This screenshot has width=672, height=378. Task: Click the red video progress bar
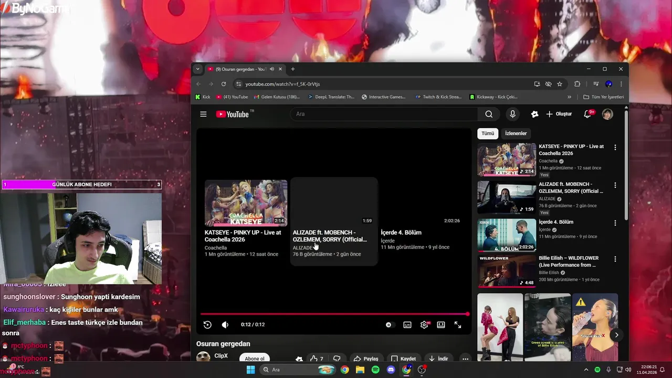tap(334, 314)
